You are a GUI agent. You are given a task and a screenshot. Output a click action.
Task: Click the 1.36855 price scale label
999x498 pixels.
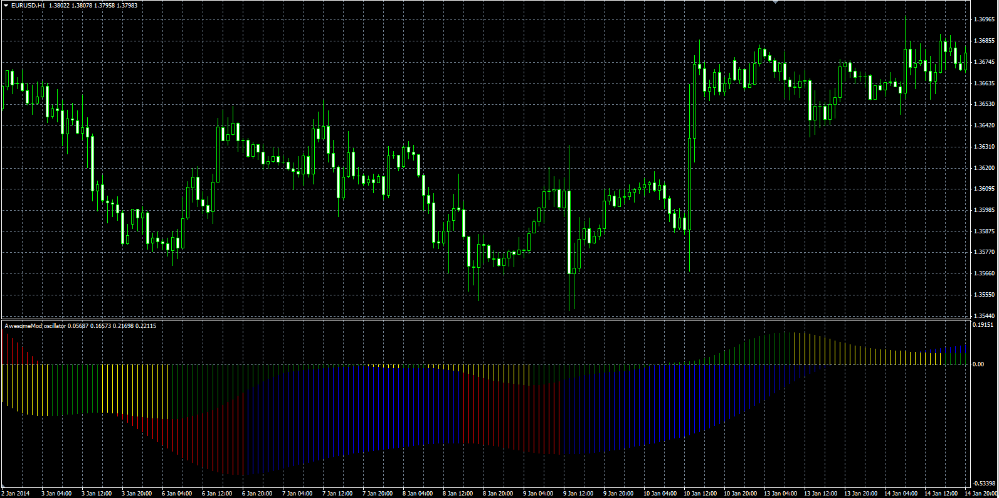[x=984, y=41]
